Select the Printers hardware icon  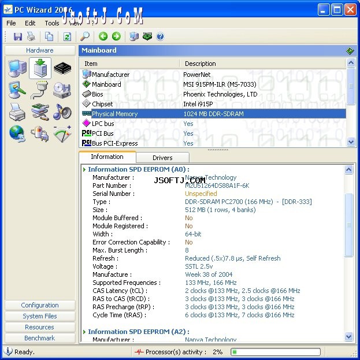click(x=17, y=112)
